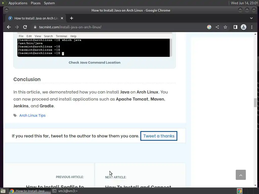Open Chrome side panel

click(x=235, y=27)
